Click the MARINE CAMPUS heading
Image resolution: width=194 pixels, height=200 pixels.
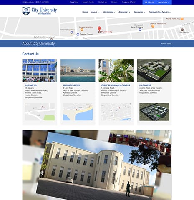[71, 85]
